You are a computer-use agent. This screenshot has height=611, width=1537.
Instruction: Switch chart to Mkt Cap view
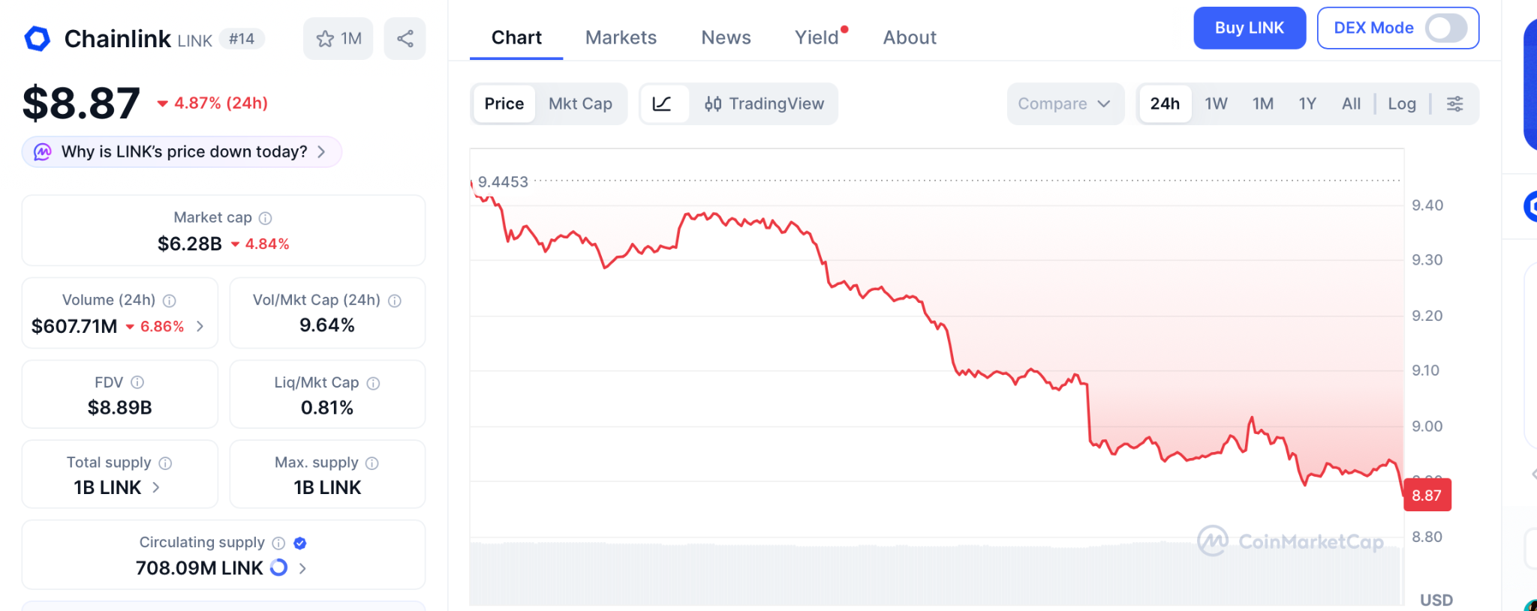(580, 104)
